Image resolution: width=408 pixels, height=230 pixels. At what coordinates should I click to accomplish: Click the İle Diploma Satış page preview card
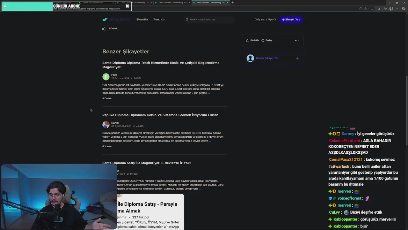point(150,211)
